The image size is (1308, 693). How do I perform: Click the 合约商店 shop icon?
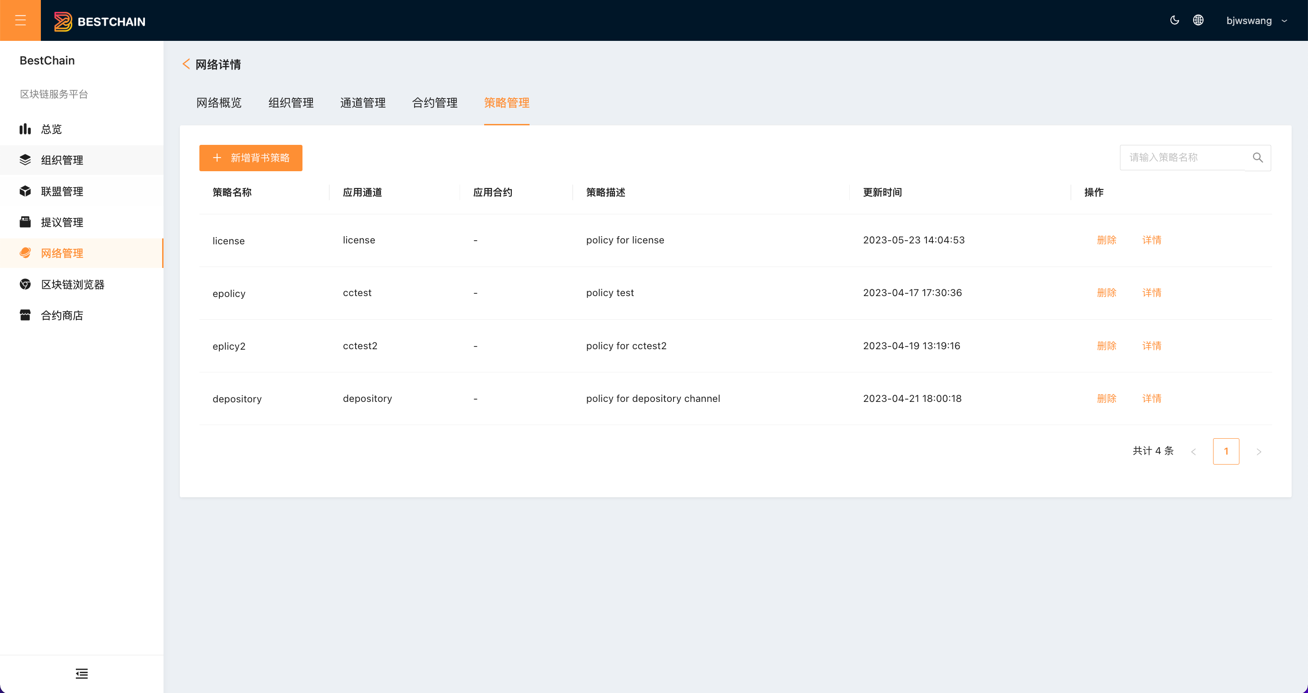pyautogui.click(x=25, y=315)
